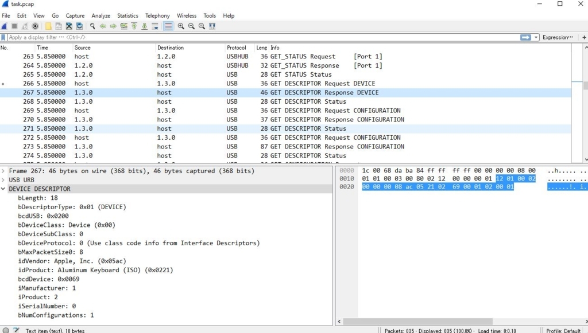Select packet 263 GET_STATUS Request
Image resolution: width=588 pixels, height=333 pixels.
point(285,57)
